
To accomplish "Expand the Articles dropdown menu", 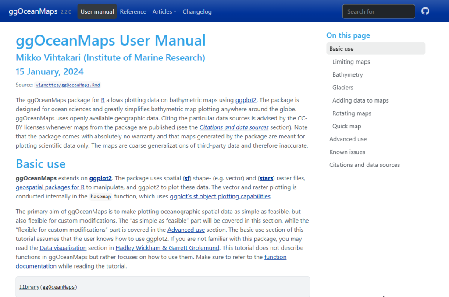I will tap(164, 12).
